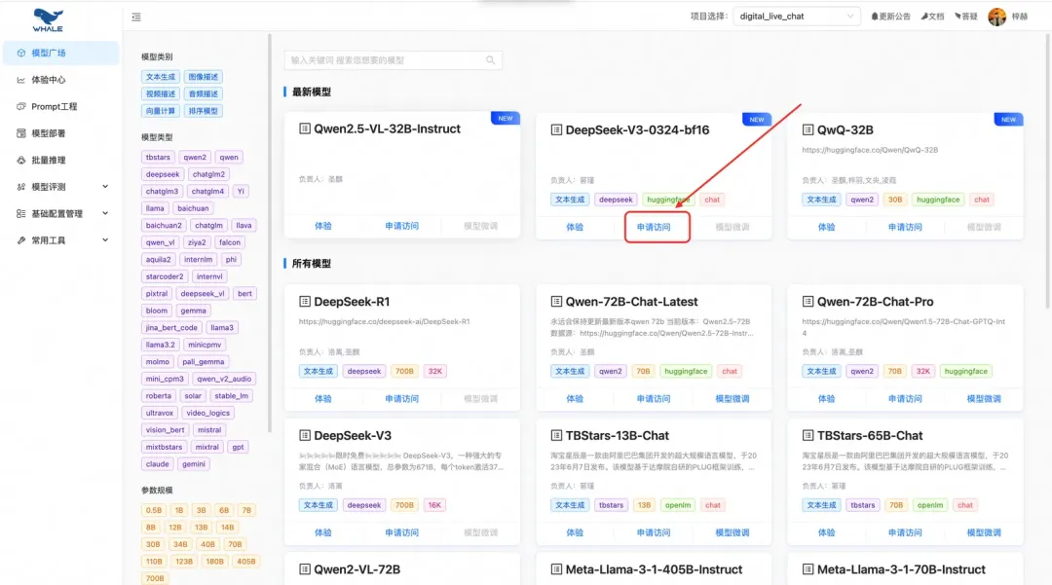Open 模型广场 in the sidebar
Screen dimensions: 1052x585
[60, 53]
